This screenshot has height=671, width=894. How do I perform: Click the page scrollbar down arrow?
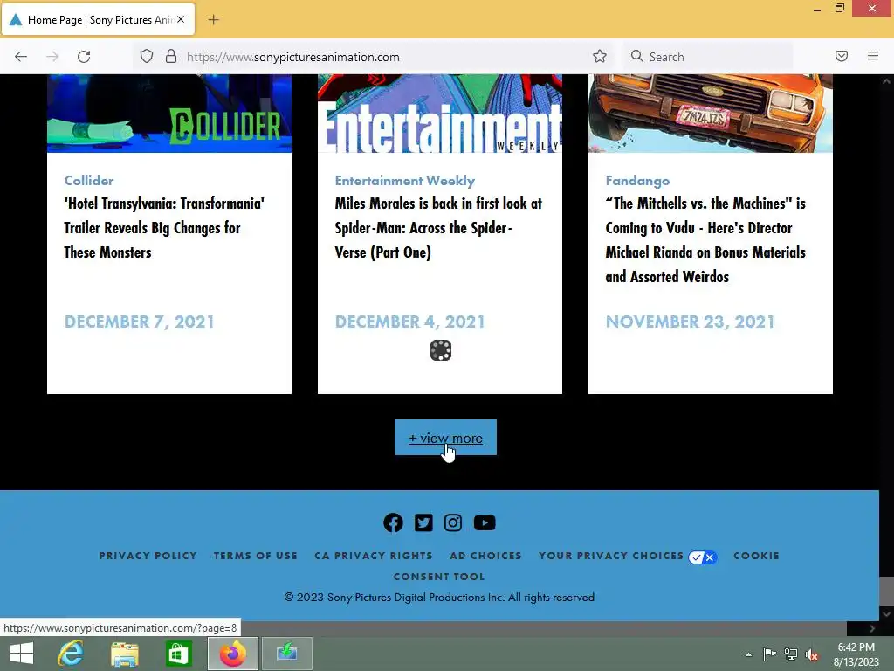[886, 614]
